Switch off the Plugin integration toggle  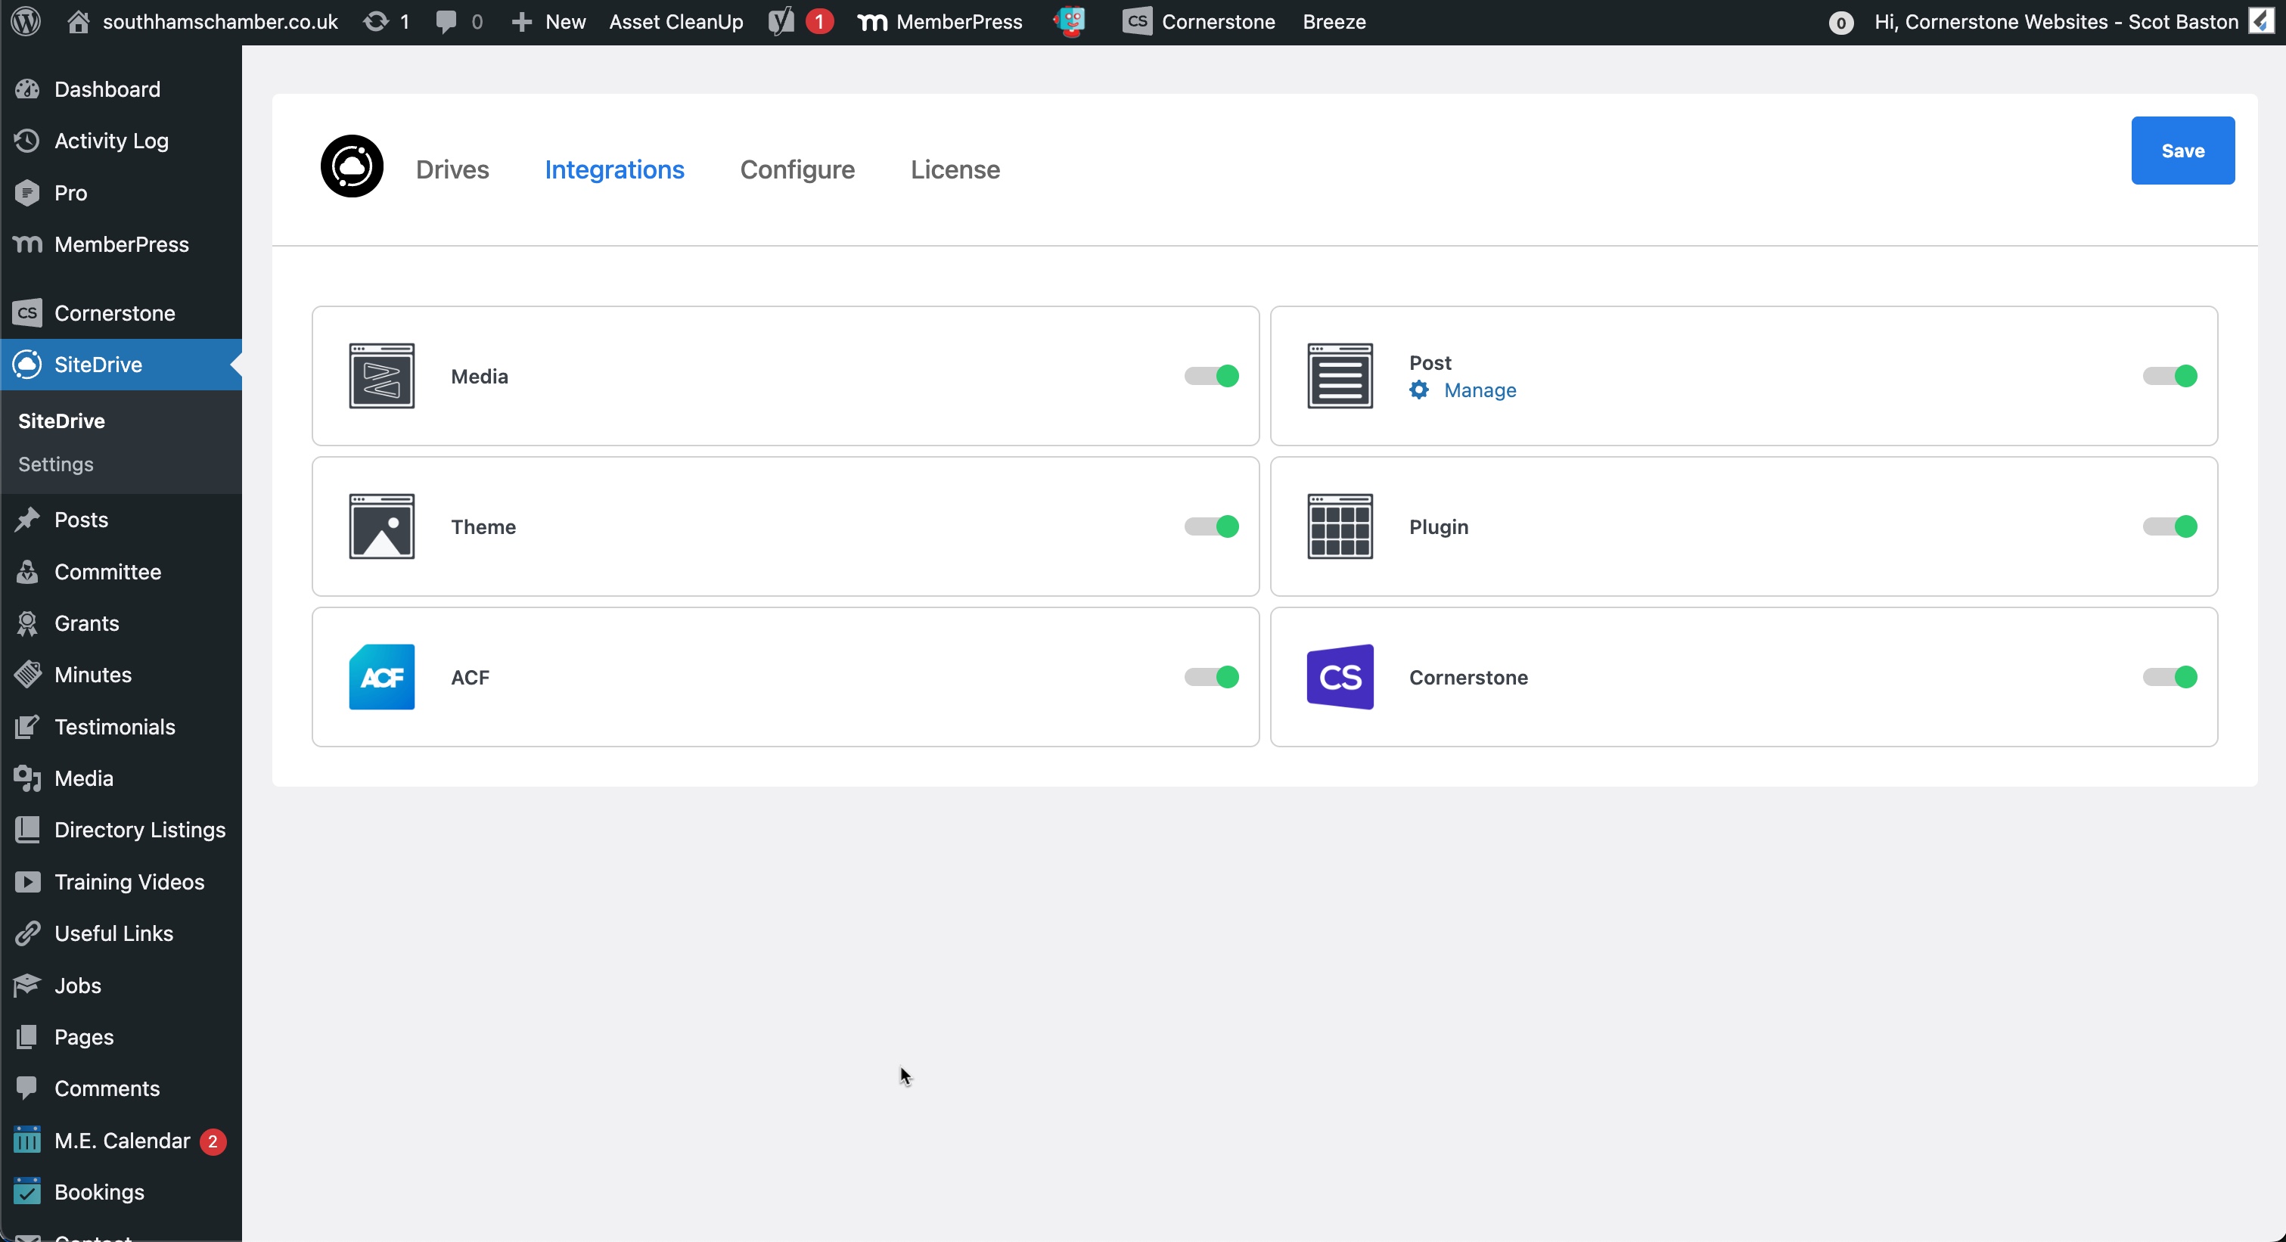pyautogui.click(x=2170, y=526)
